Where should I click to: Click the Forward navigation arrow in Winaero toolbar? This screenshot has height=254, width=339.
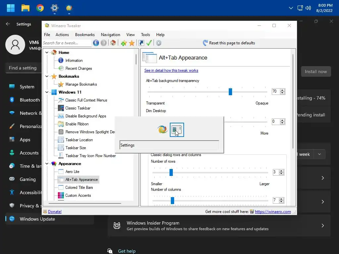104,43
